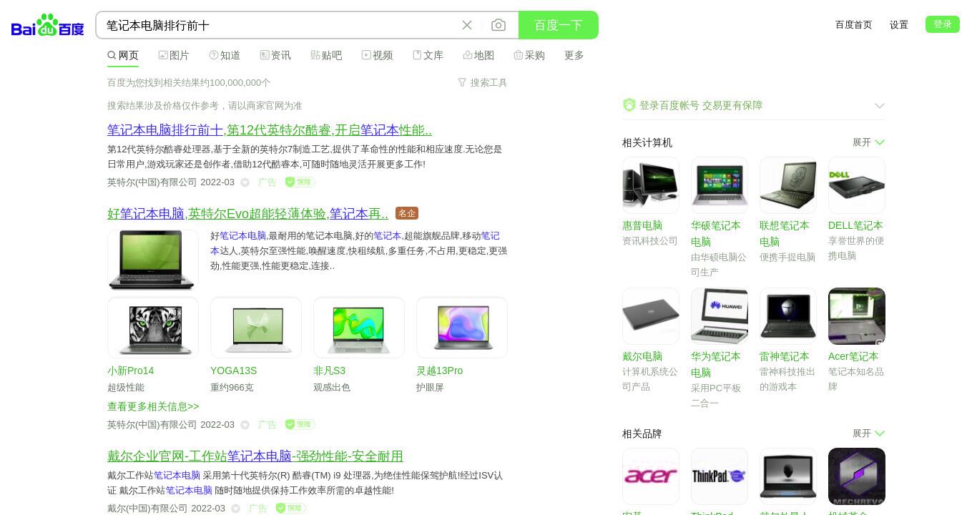Open 华硕笔记本电脑 thumbnail
Screen dimensions: 977x515
[720, 185]
